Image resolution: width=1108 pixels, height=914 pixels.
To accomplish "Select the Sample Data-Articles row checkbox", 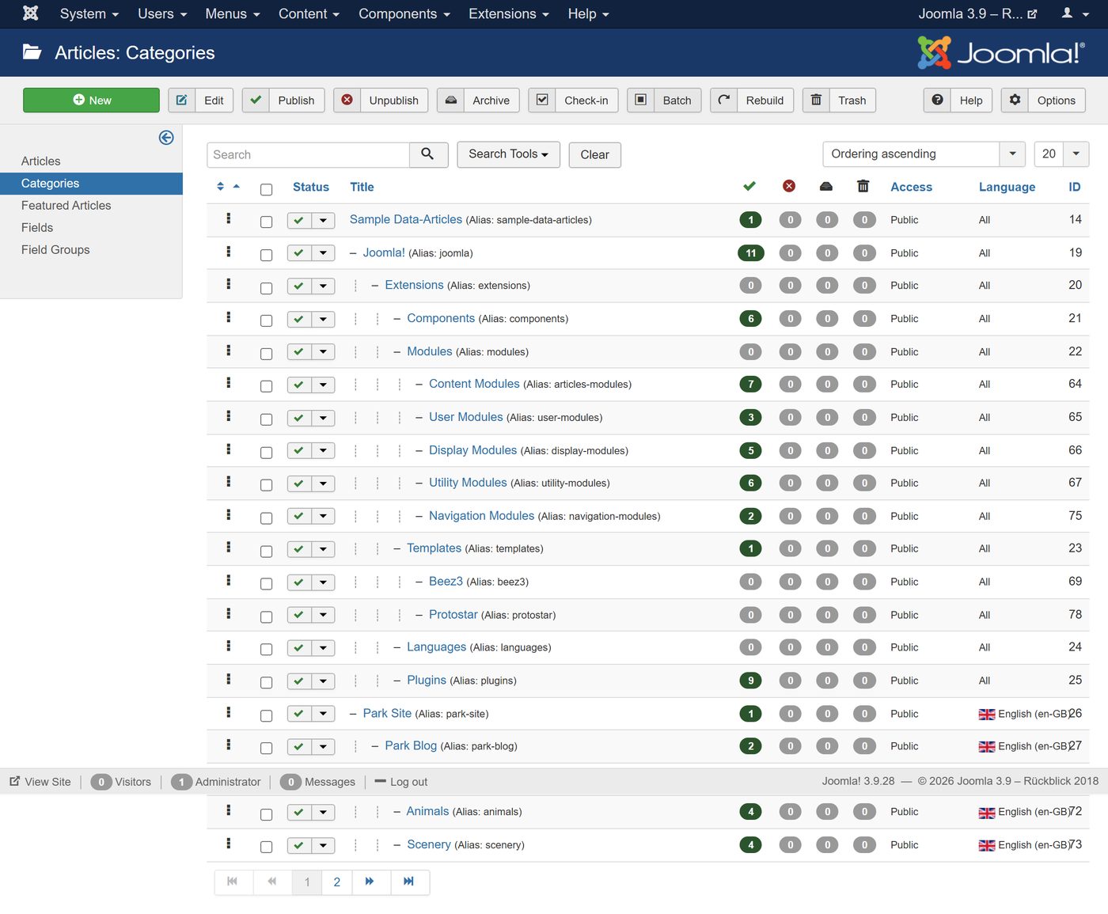I will pos(266,222).
